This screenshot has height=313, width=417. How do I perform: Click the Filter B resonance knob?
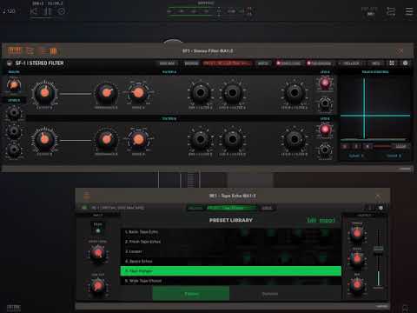tap(106, 139)
